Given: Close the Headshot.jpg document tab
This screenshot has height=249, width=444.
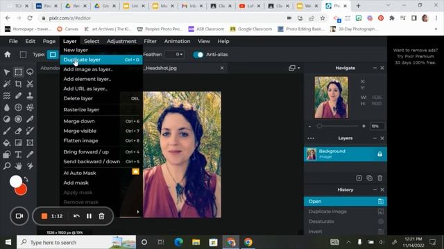Looking at the screenshot, I should click(x=222, y=68).
